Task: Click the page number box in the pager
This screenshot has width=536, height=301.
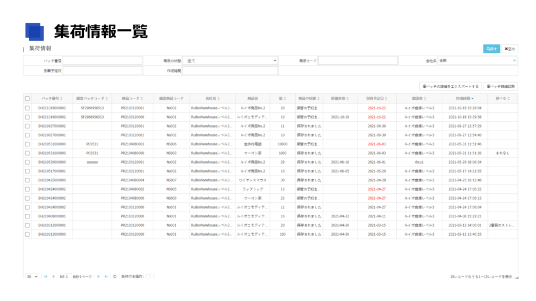Action: pos(68,276)
